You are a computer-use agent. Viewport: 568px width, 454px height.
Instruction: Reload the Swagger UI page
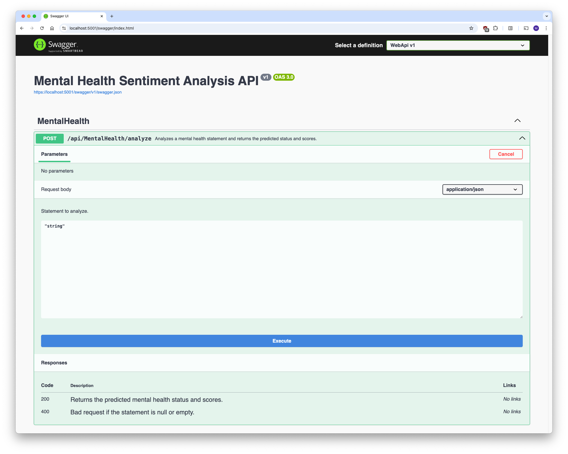42,28
